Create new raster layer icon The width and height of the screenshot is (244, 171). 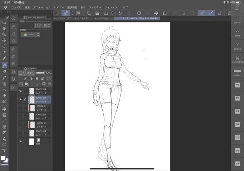pos(21,84)
